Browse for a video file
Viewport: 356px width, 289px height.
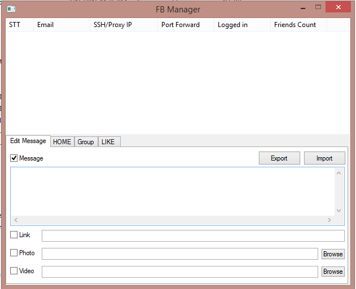pyautogui.click(x=333, y=272)
